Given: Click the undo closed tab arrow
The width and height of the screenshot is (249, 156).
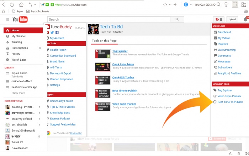Looking at the screenshot, I should pyautogui.click(x=30, y=5).
